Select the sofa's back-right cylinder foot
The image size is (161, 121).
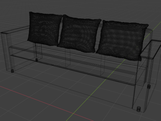pyautogui.click(x=149, y=87)
